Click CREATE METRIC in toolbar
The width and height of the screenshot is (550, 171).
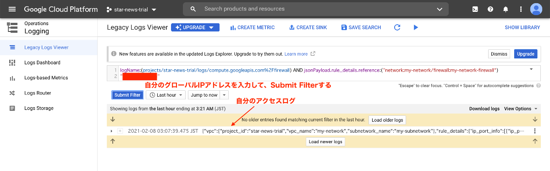click(253, 27)
